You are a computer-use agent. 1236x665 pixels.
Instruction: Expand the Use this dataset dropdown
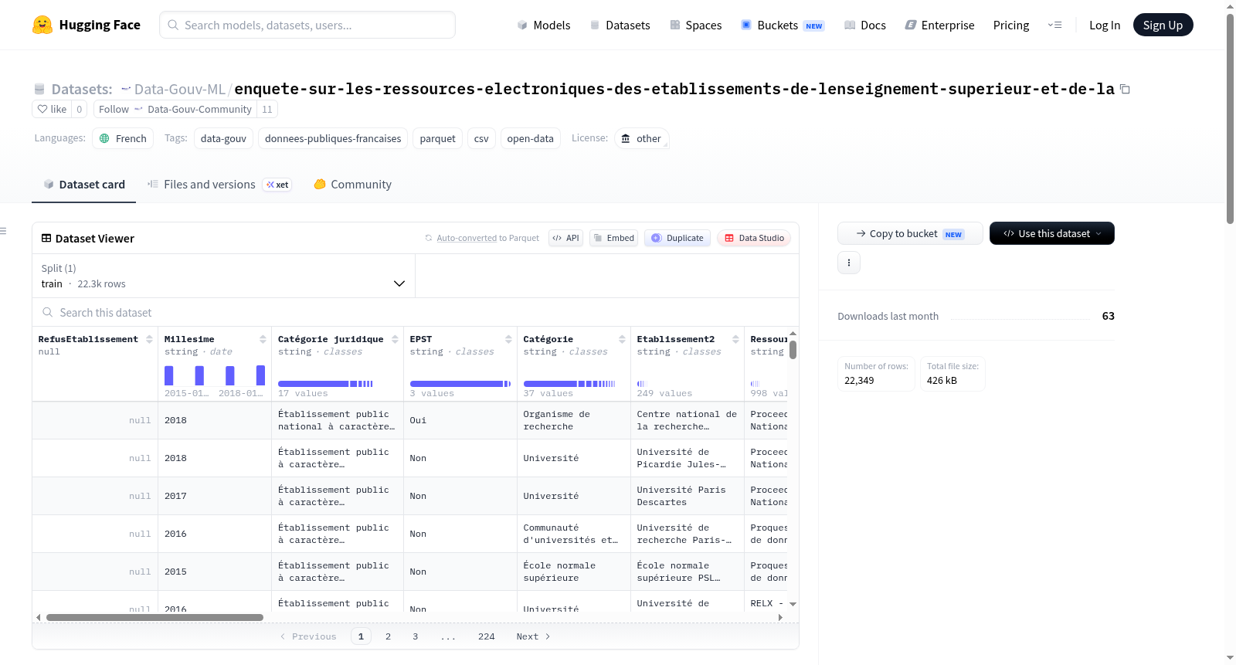click(x=1051, y=233)
